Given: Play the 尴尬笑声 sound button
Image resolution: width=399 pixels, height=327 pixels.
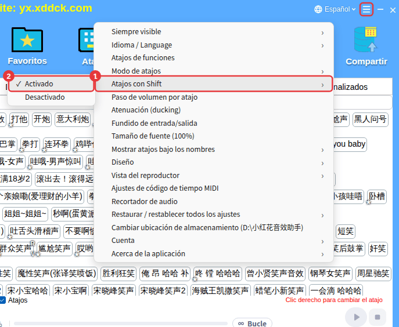Looking at the screenshot, I should click(x=55, y=249).
